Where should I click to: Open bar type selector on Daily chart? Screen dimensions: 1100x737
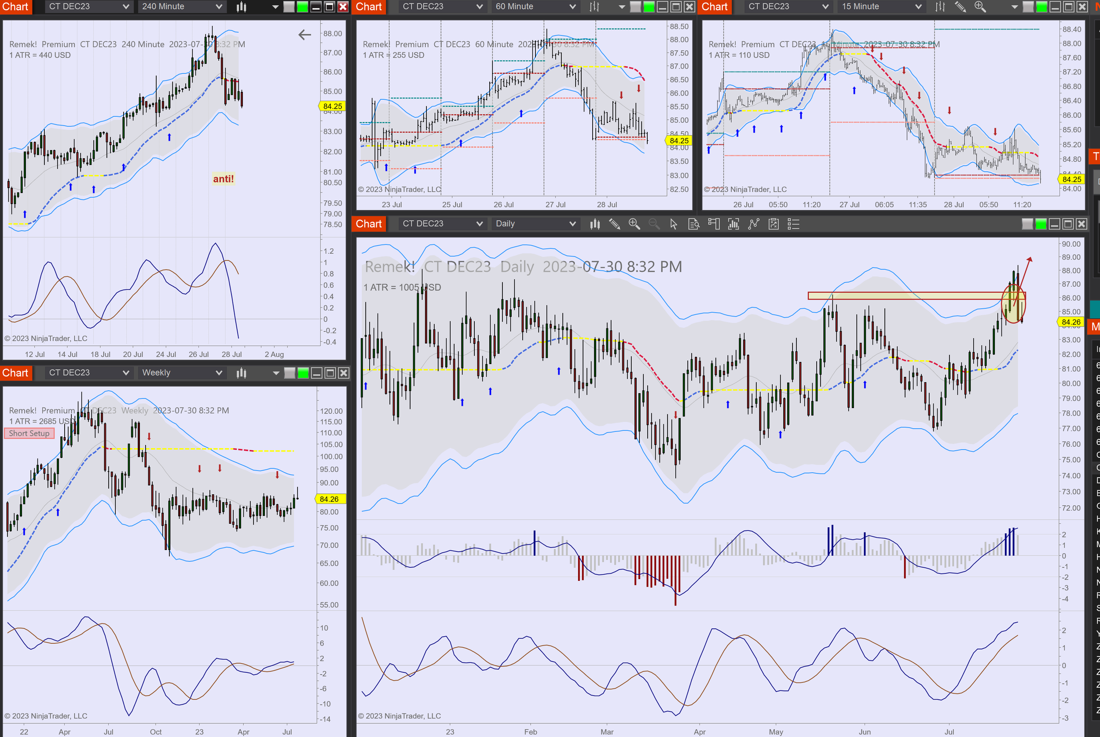click(x=595, y=224)
